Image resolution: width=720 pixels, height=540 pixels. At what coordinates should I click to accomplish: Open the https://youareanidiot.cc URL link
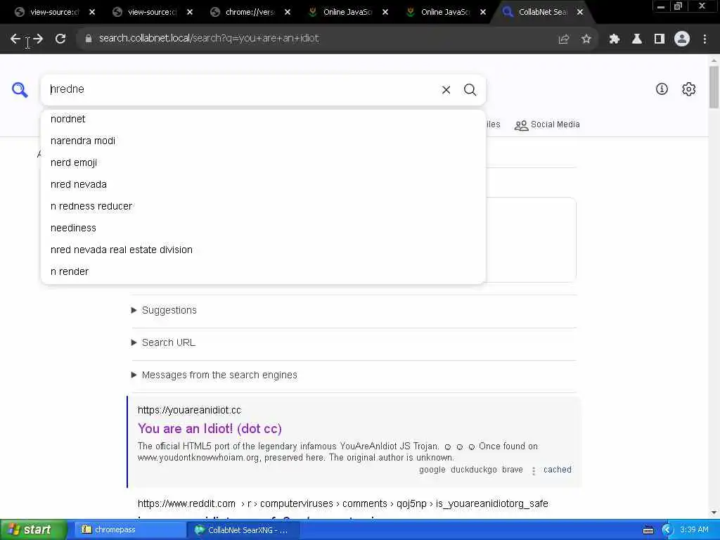point(189,410)
